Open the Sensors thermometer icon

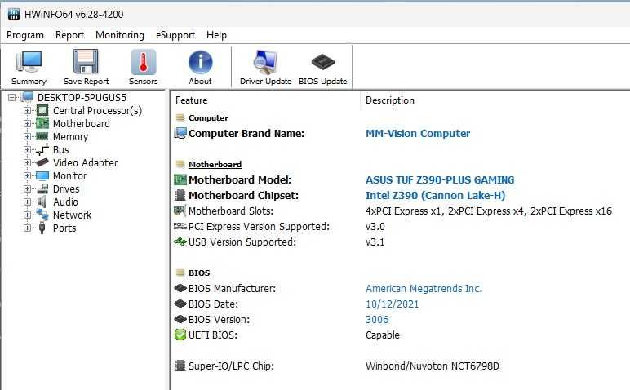(x=143, y=61)
